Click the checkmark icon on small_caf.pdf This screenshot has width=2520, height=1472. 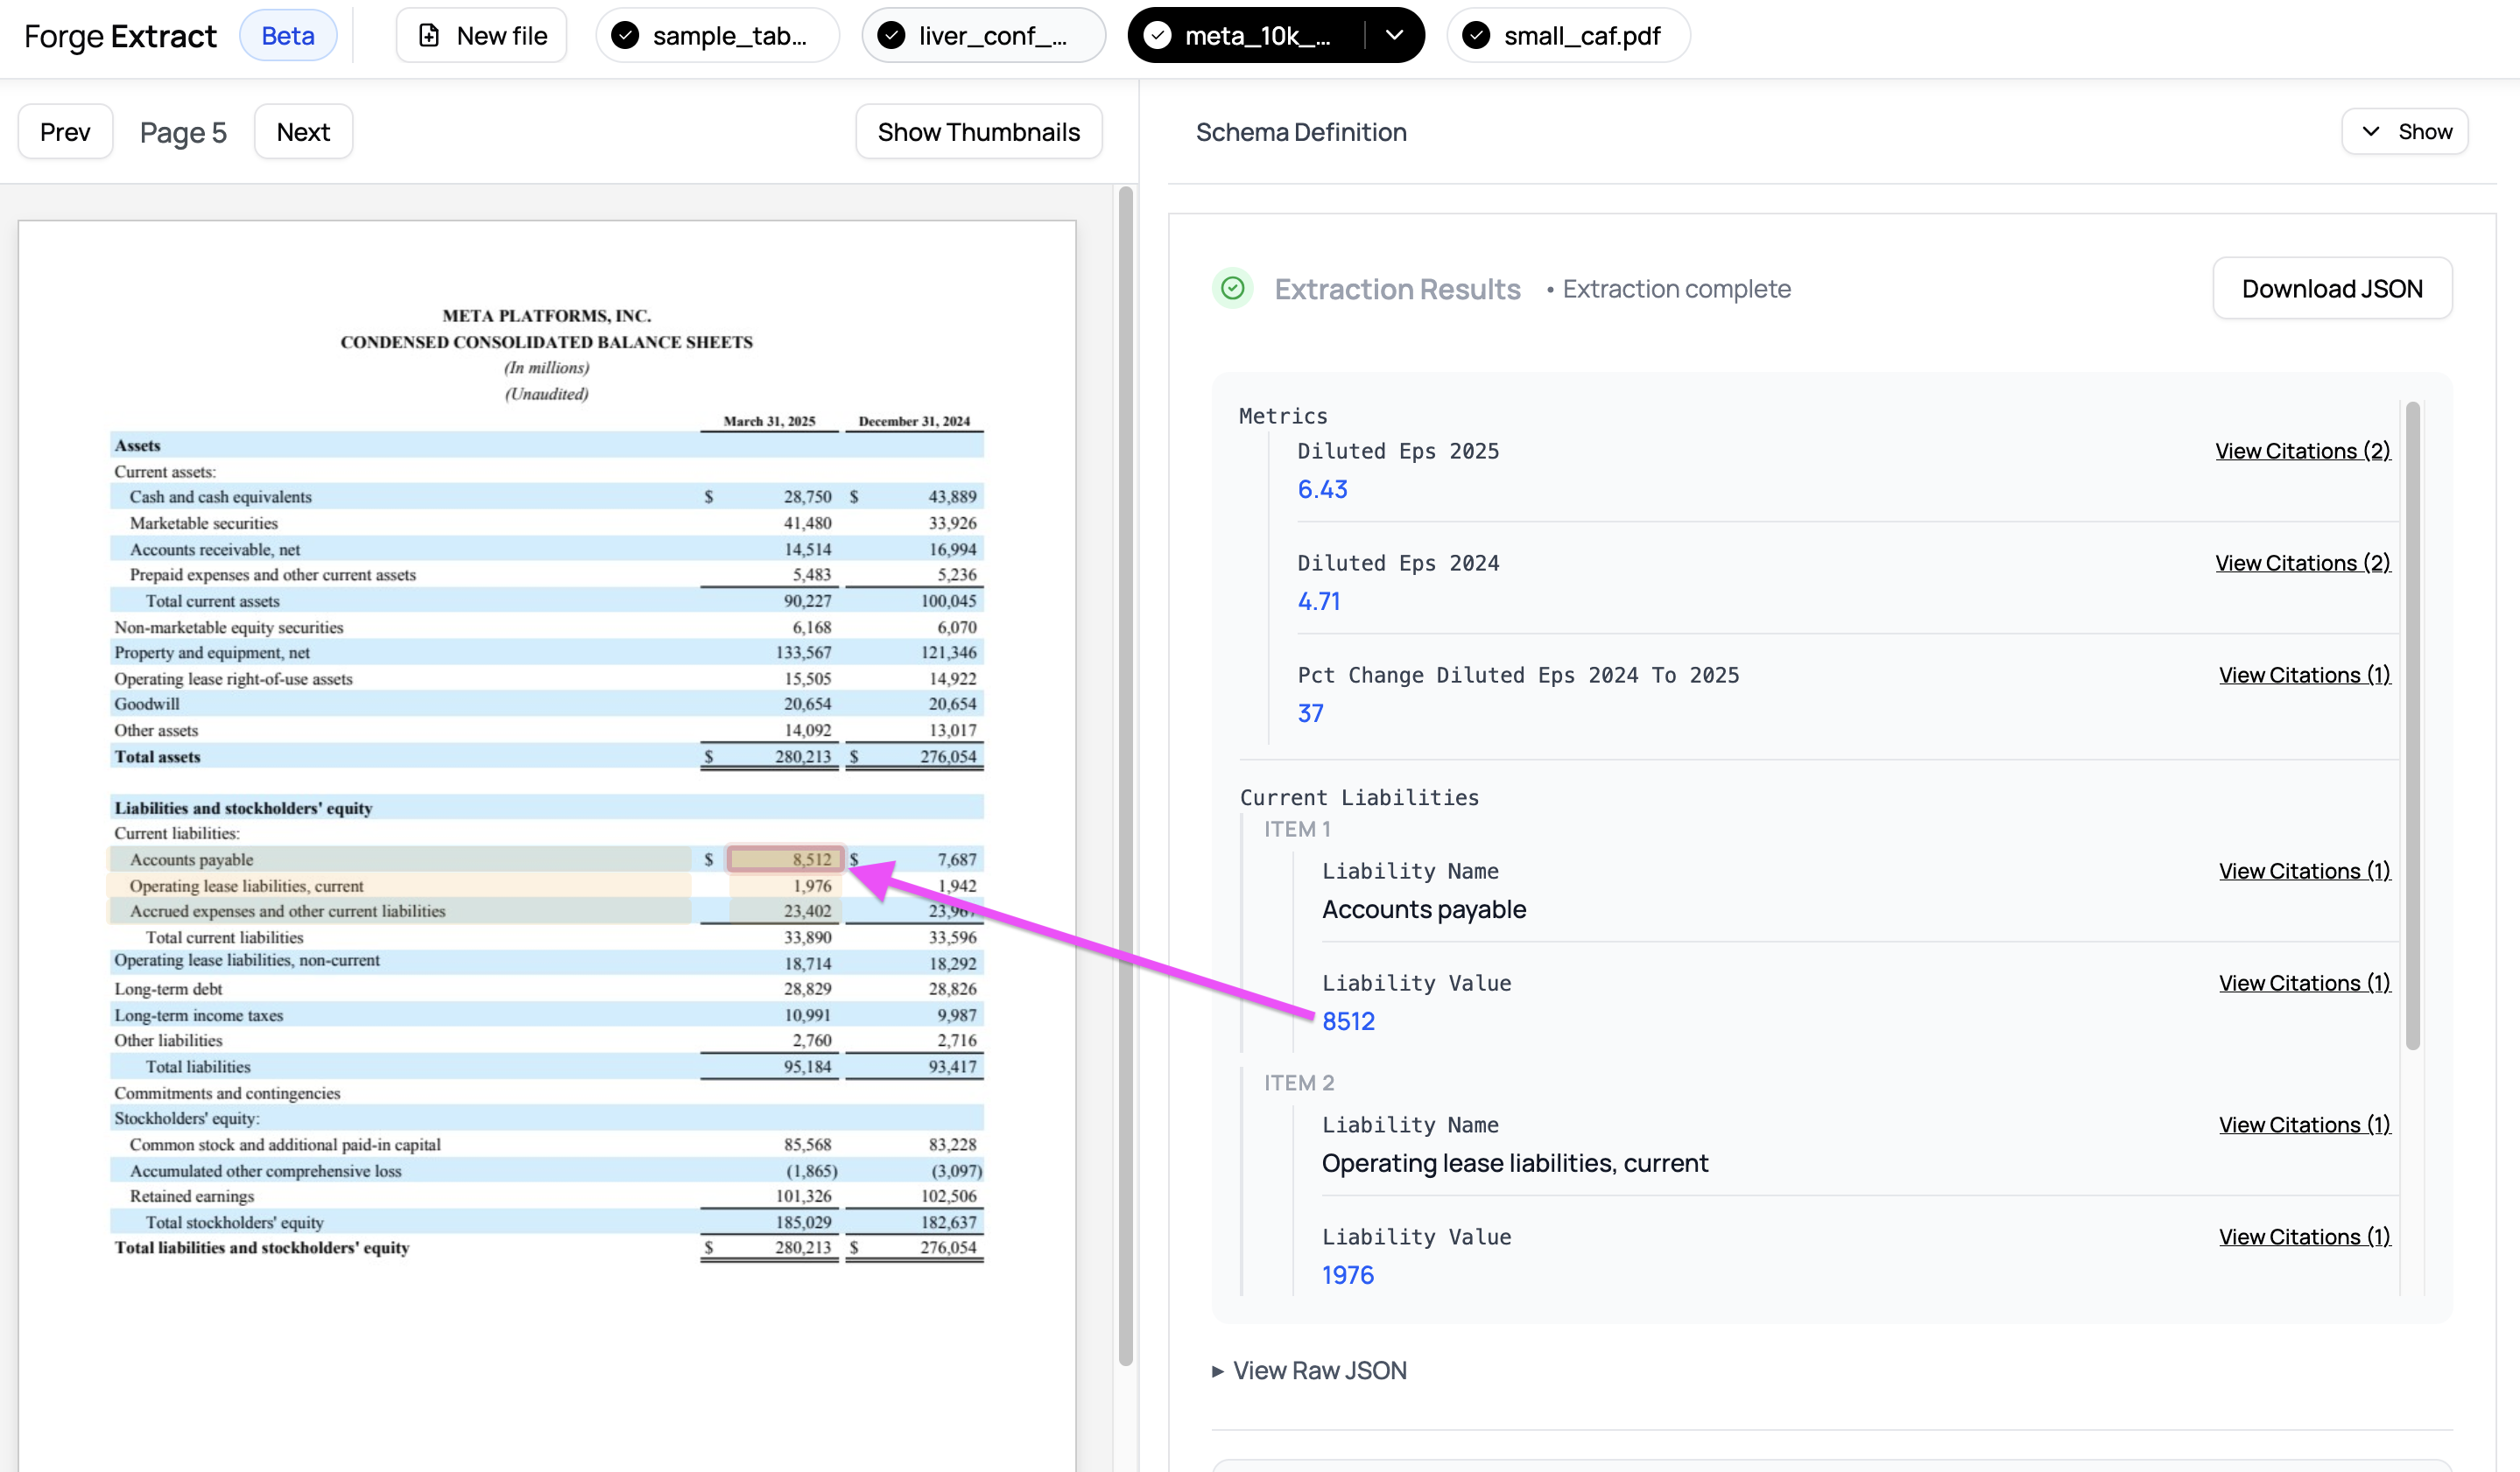(1476, 36)
